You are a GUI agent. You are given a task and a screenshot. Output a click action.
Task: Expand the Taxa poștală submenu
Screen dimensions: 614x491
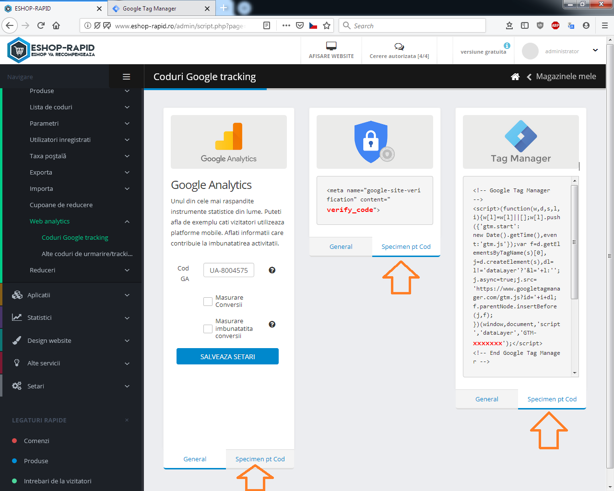(127, 156)
